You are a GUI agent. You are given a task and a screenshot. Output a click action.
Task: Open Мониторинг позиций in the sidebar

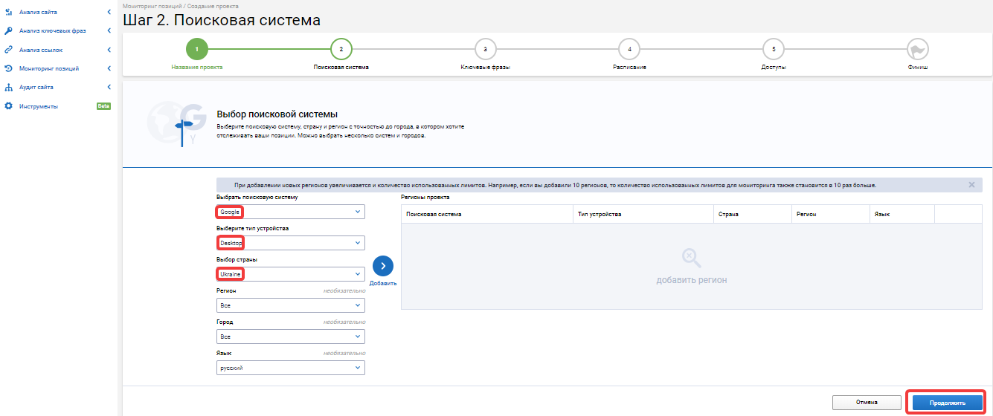(x=49, y=68)
